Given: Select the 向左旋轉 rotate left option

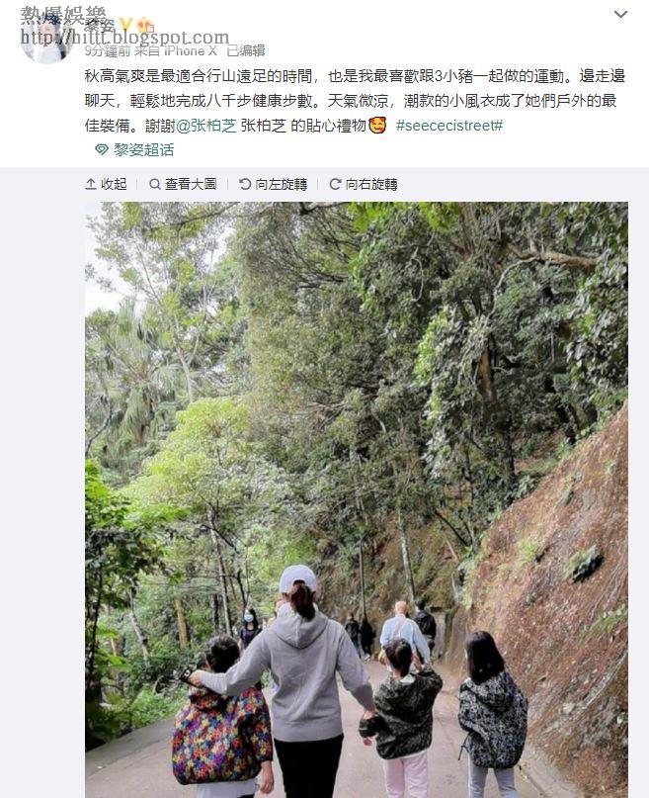Looking at the screenshot, I should [x=282, y=184].
